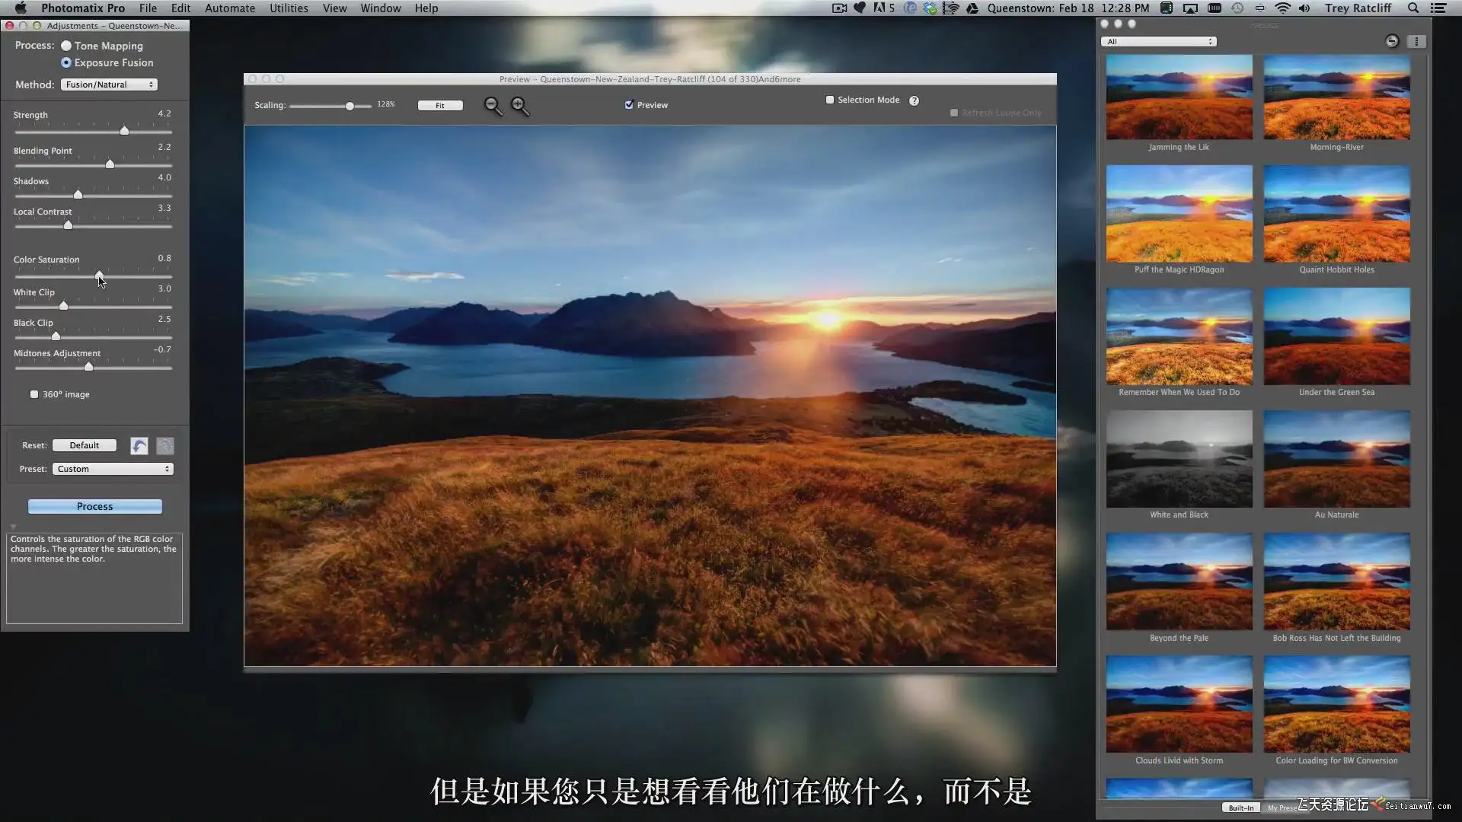Open the Trey Ratcliff user menu
This screenshot has height=822, width=1462.
pyautogui.click(x=1358, y=8)
